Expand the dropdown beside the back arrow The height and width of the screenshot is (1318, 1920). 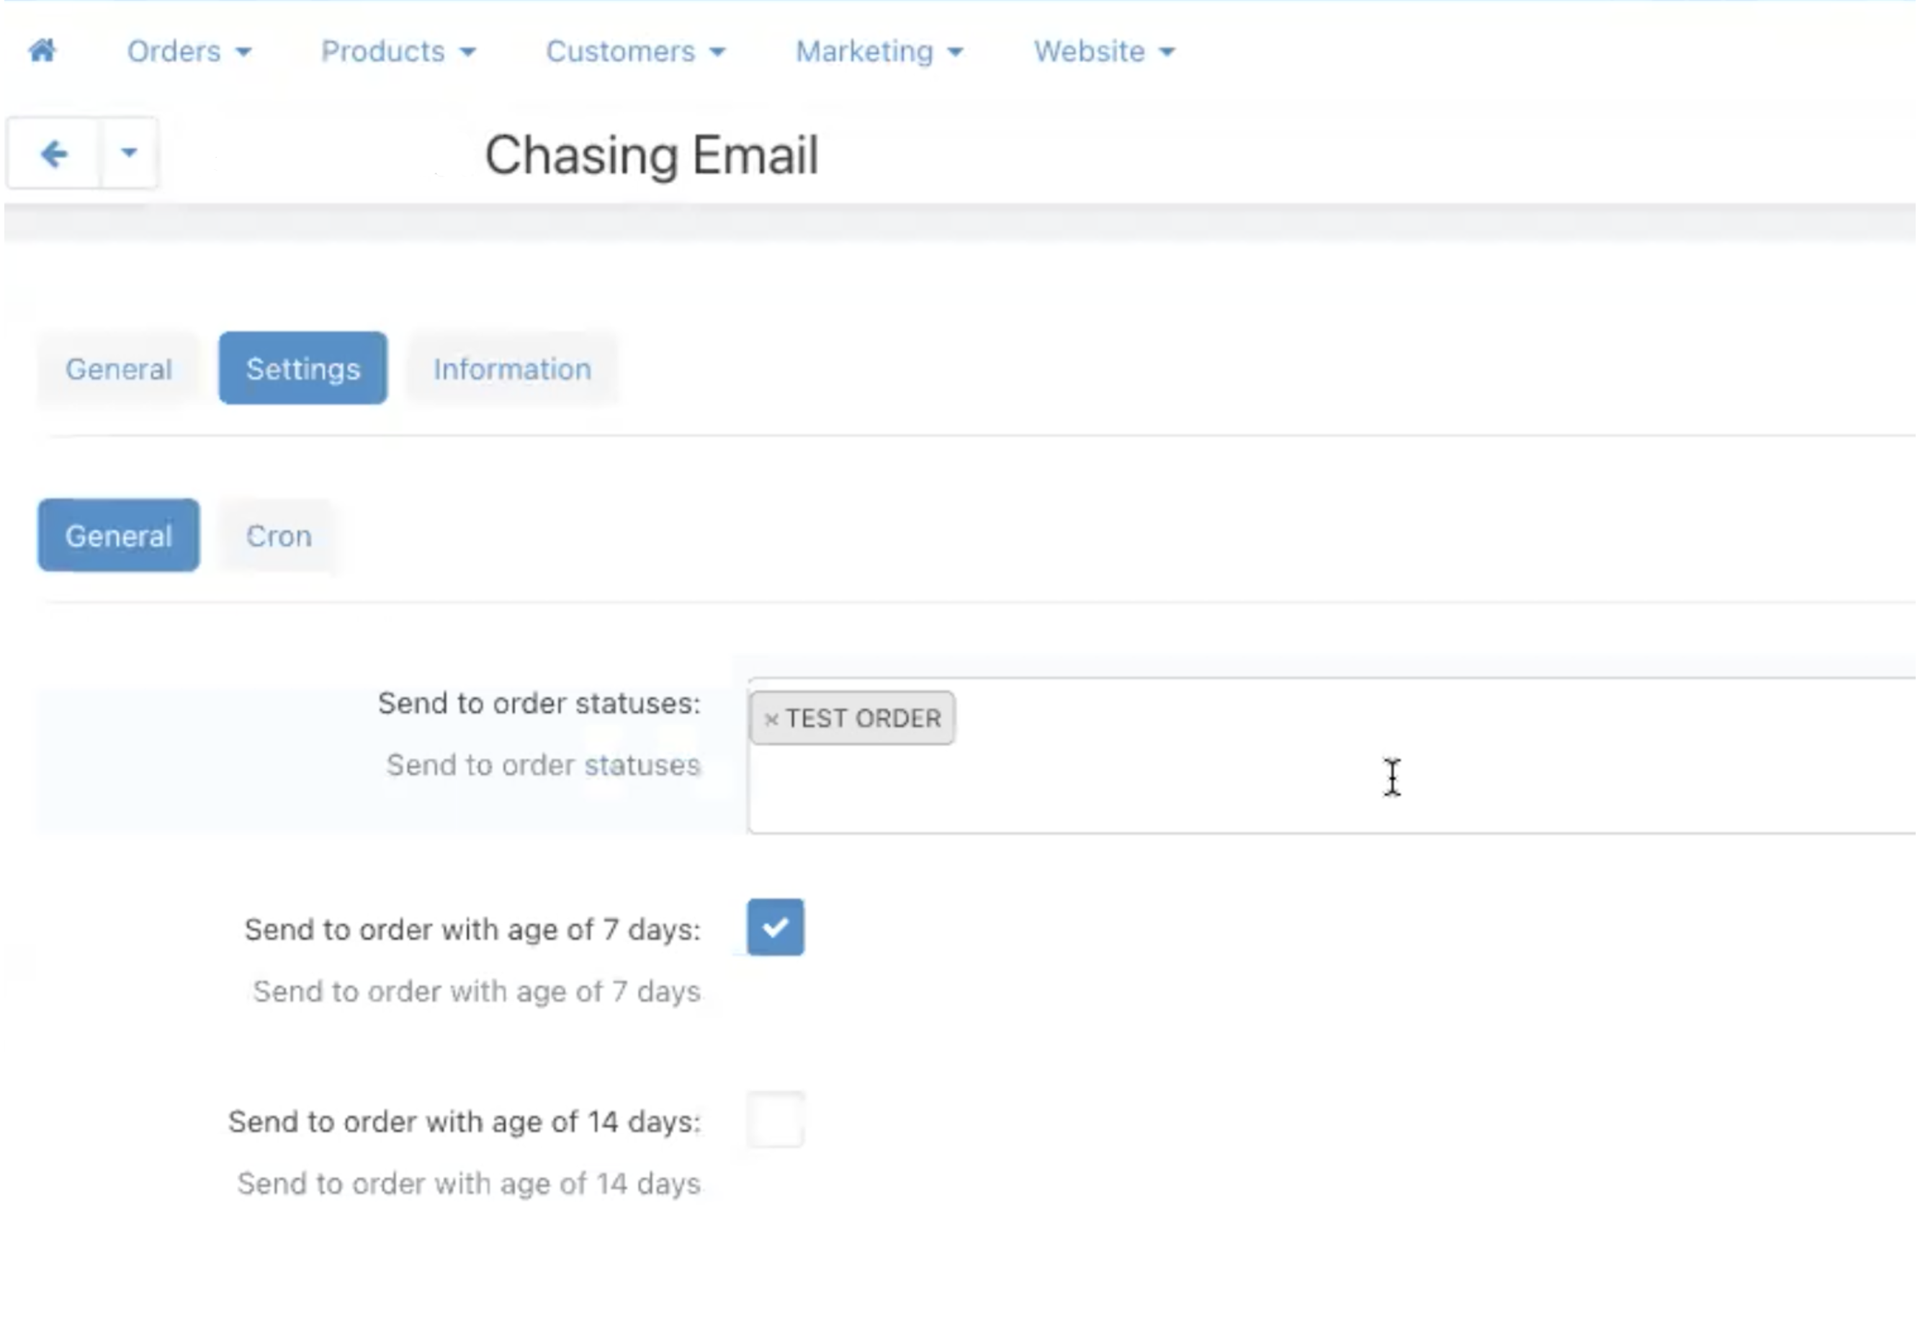(129, 153)
